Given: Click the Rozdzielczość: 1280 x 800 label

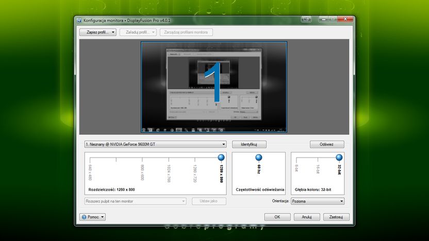Looking at the screenshot, I should pyautogui.click(x=111, y=190).
